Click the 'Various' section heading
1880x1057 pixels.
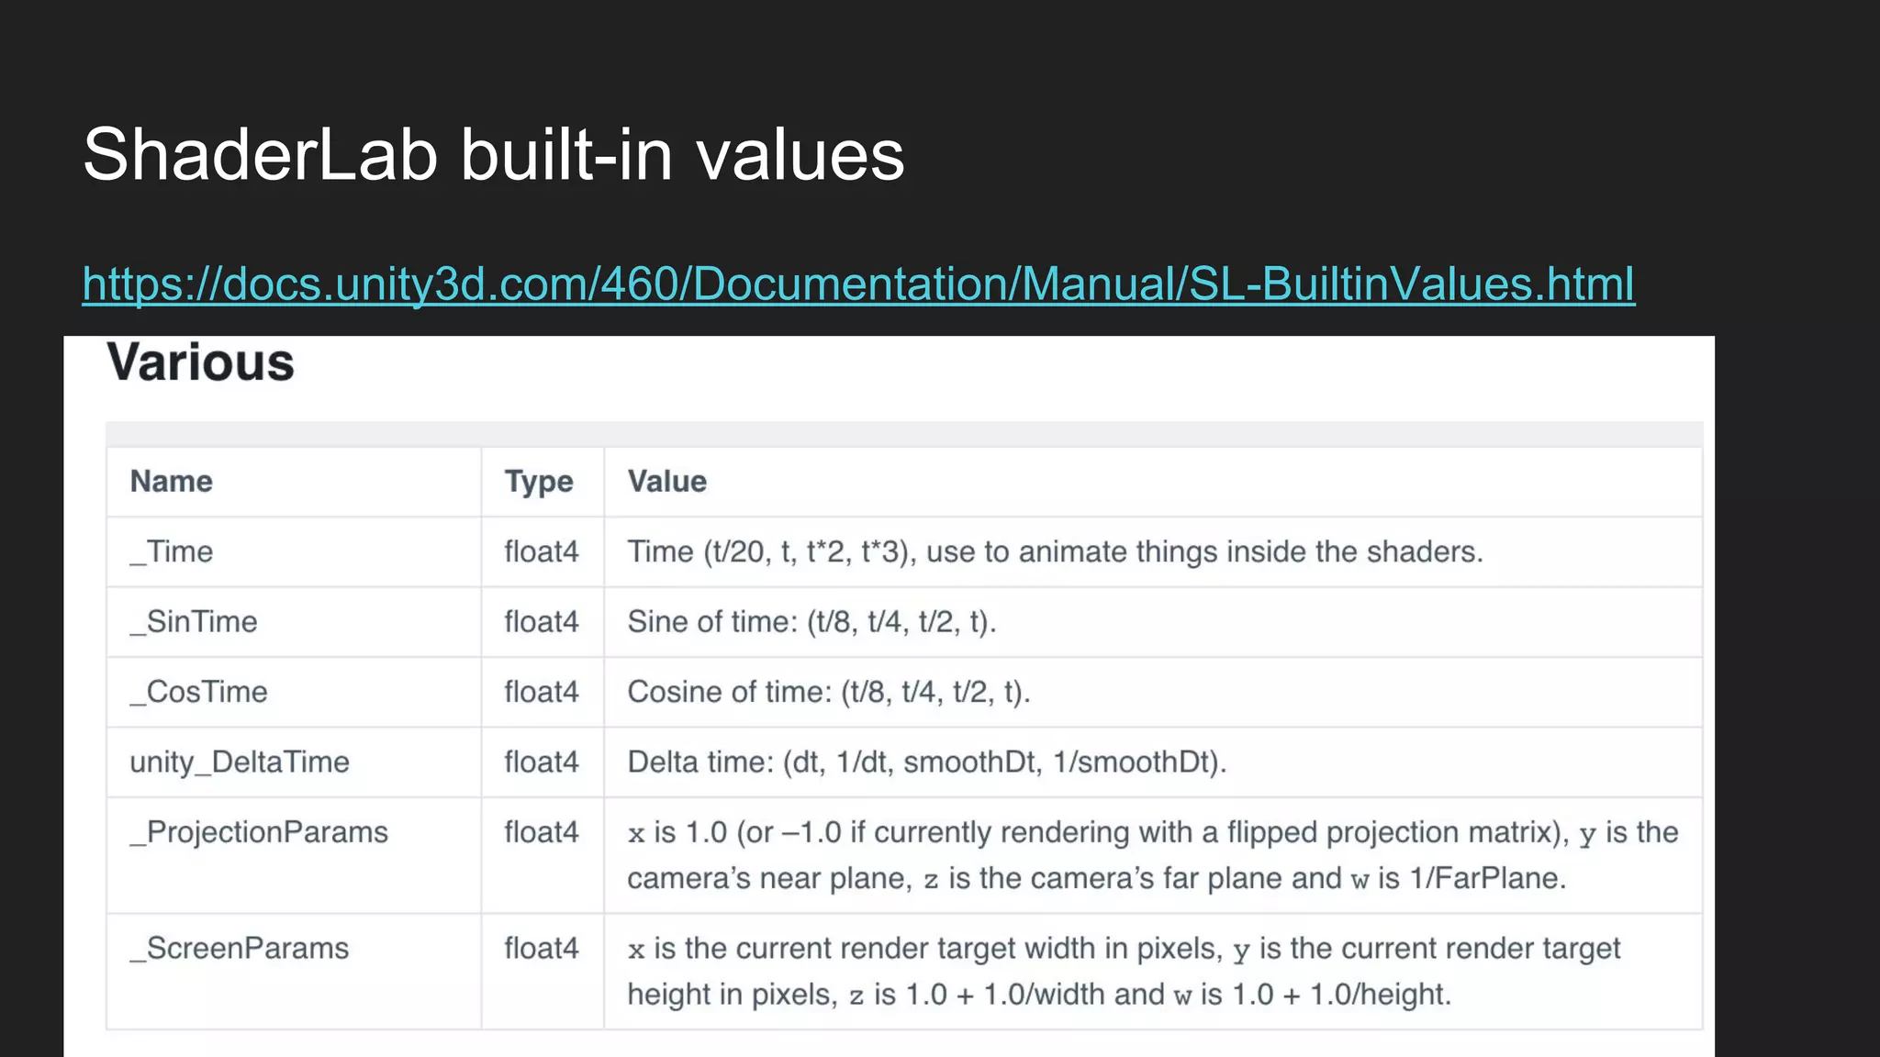[x=201, y=362]
